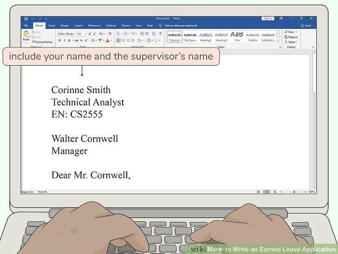
Task: Click the Bullets list icon
Action: coord(118,33)
